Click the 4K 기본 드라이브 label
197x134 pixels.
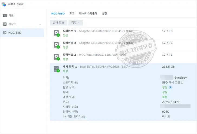coord(74,116)
